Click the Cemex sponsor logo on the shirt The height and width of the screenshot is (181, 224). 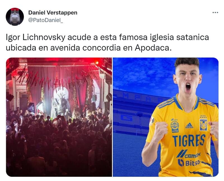[189, 154]
